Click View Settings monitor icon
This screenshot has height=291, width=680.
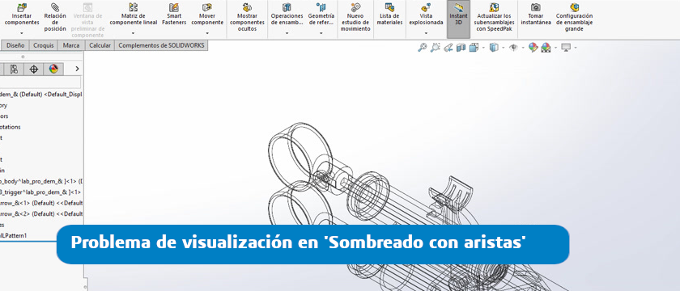coord(566,48)
